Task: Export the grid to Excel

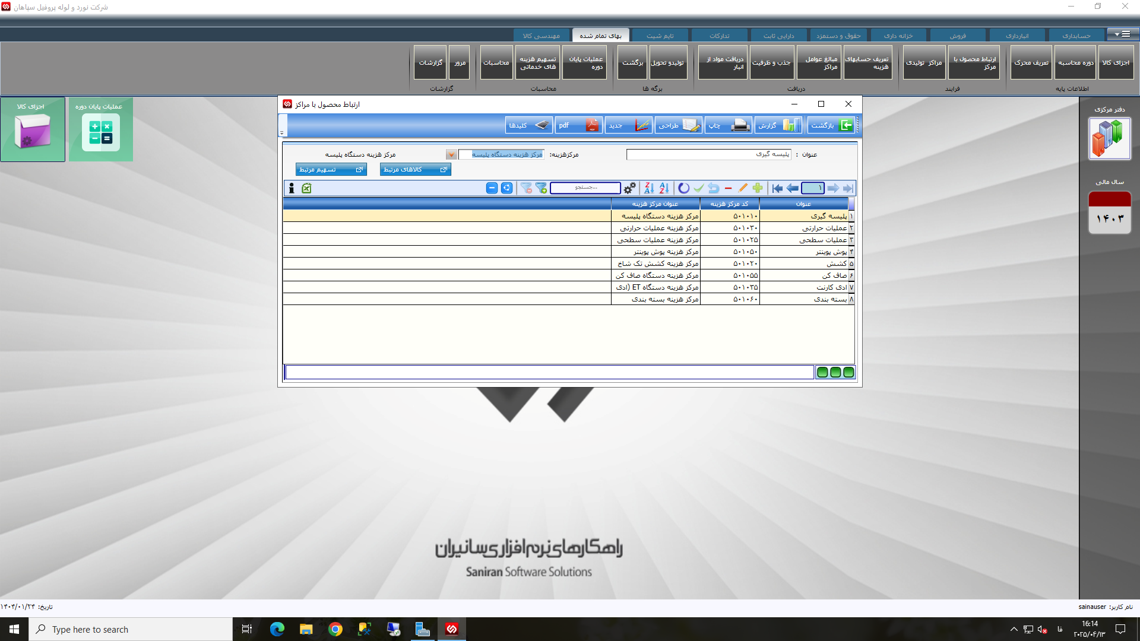Action: 307,188
